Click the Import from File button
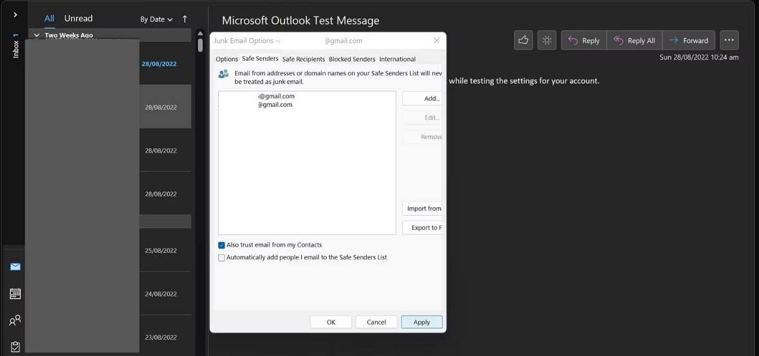 coord(423,209)
